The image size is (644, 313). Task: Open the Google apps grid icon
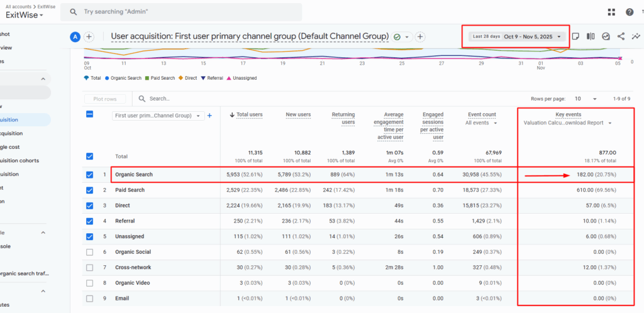tap(611, 13)
